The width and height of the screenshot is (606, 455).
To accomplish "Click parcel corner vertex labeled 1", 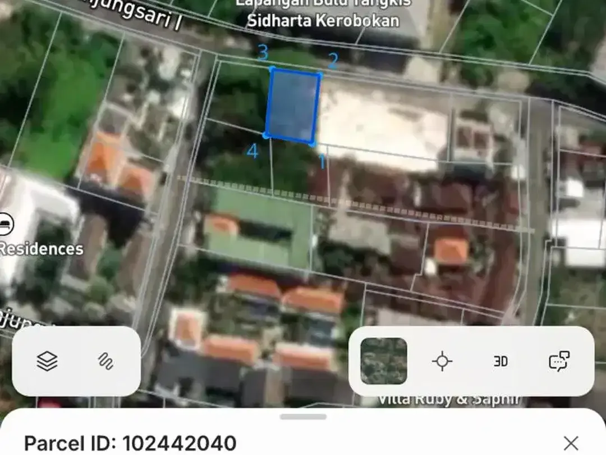I will [x=313, y=144].
